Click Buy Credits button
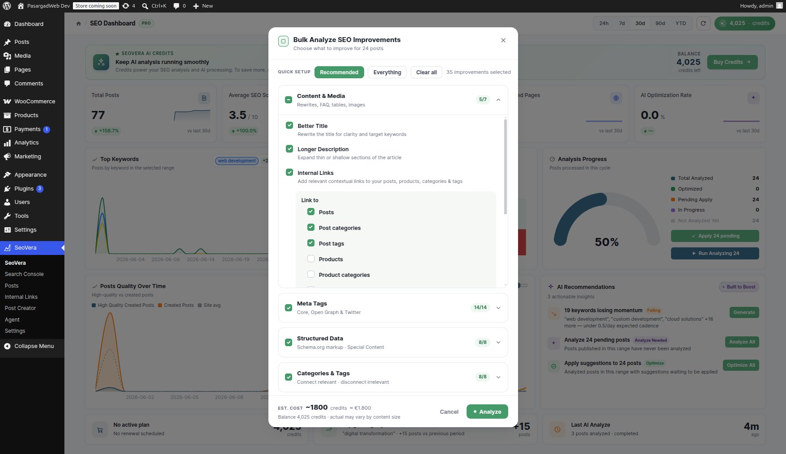 [732, 62]
